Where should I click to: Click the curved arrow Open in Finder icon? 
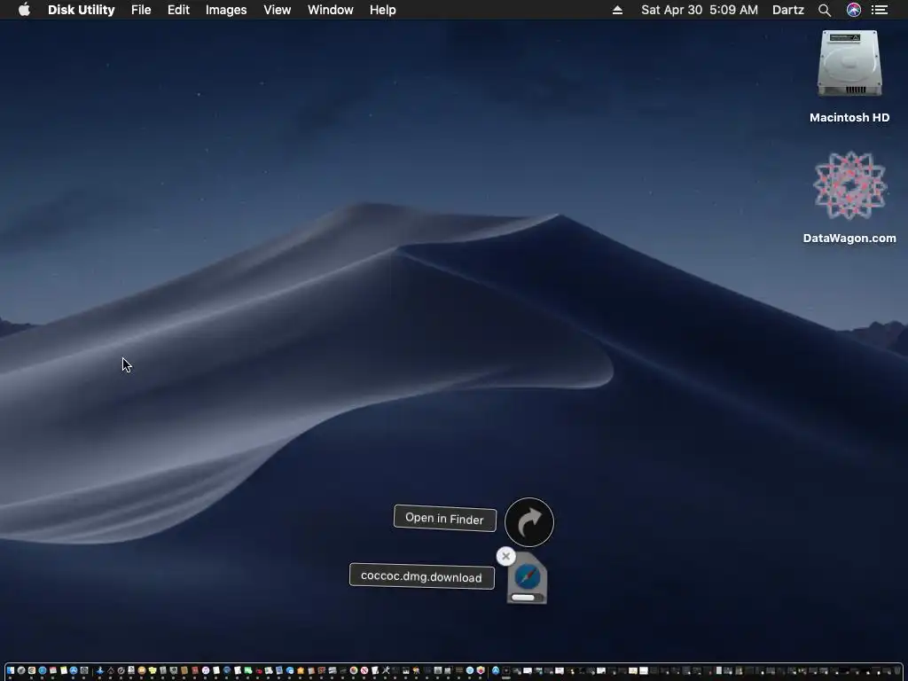click(x=528, y=521)
